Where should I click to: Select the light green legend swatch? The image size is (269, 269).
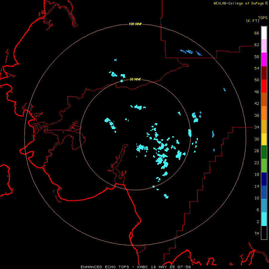264,166
